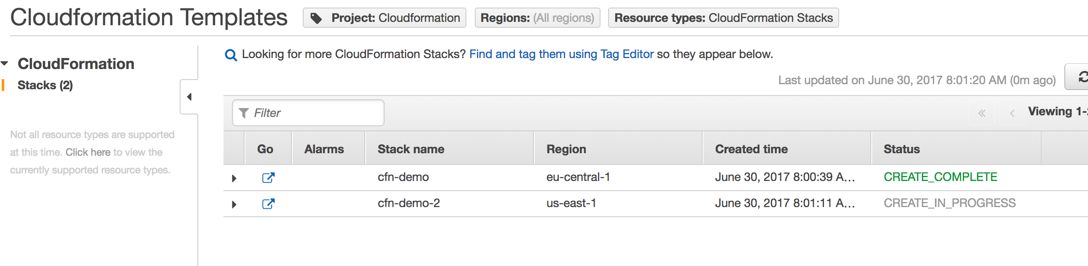
Task: Click the 8:01:11 created time cell
Action: click(x=785, y=203)
